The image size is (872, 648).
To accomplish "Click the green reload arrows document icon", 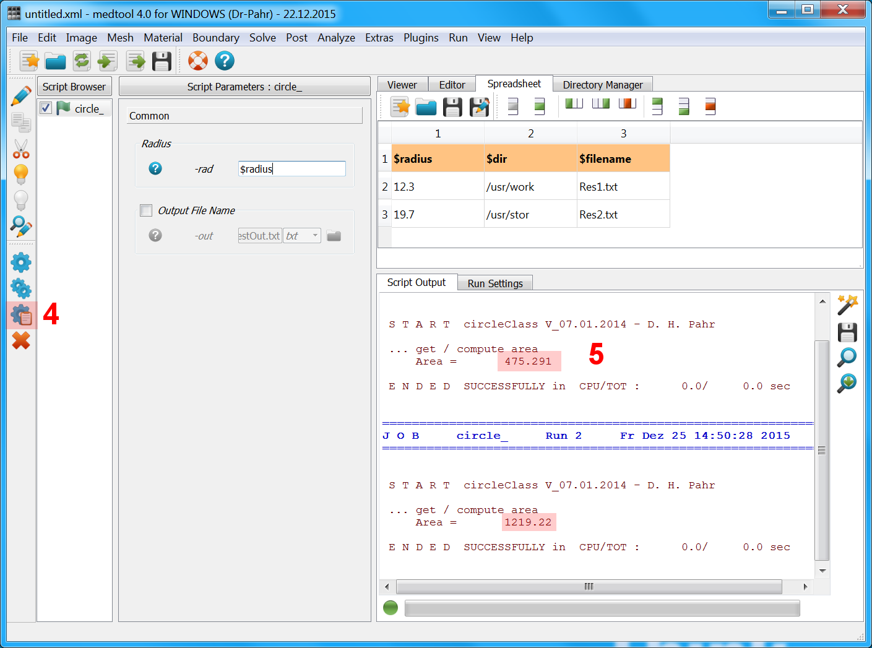I will pos(82,61).
